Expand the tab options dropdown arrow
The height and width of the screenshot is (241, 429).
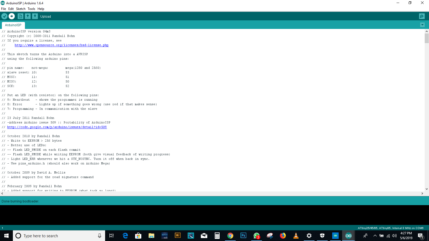pos(422,25)
